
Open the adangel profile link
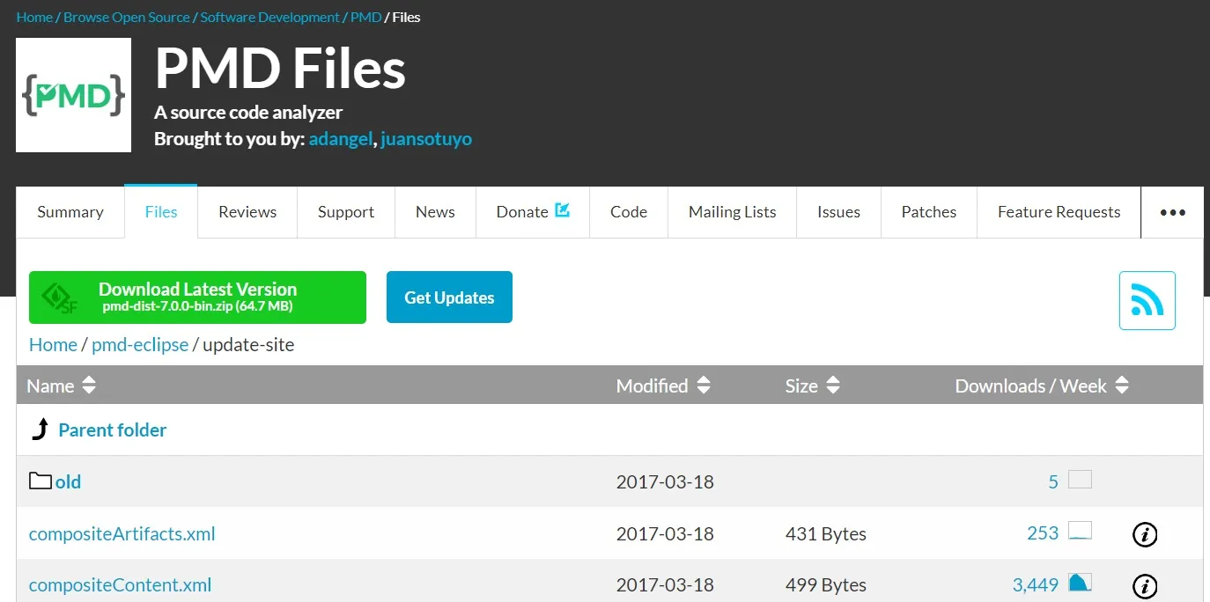pos(341,138)
